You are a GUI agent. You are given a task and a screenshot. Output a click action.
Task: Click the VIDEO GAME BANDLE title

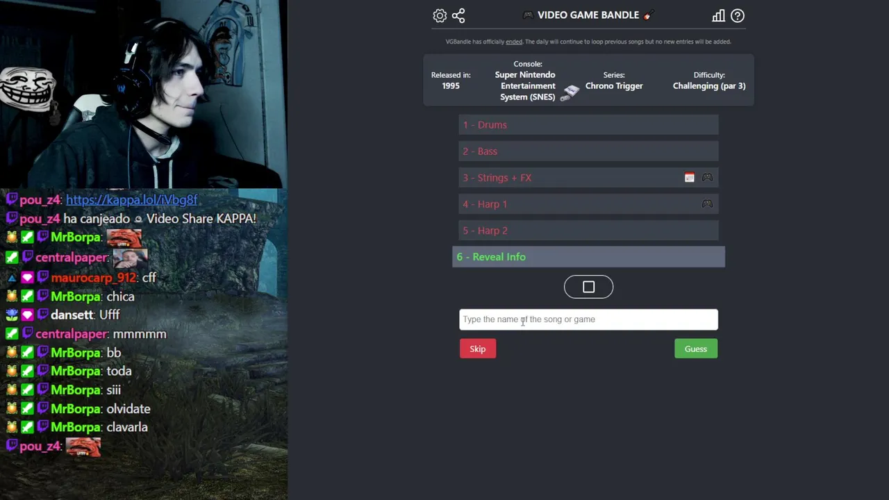click(588, 15)
